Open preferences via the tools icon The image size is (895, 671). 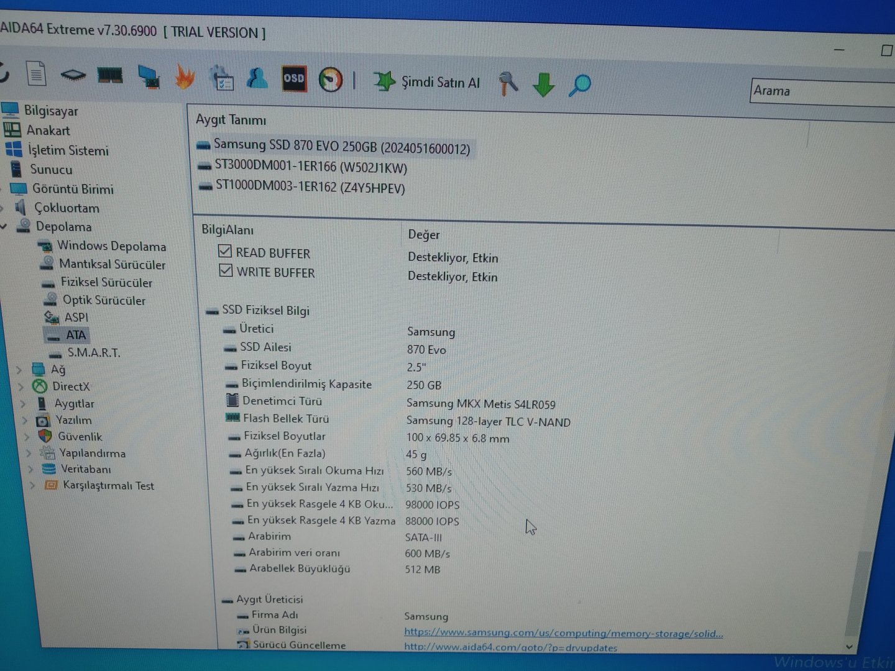508,83
